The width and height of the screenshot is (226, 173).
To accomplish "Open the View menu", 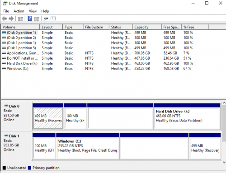I will 33,11.
